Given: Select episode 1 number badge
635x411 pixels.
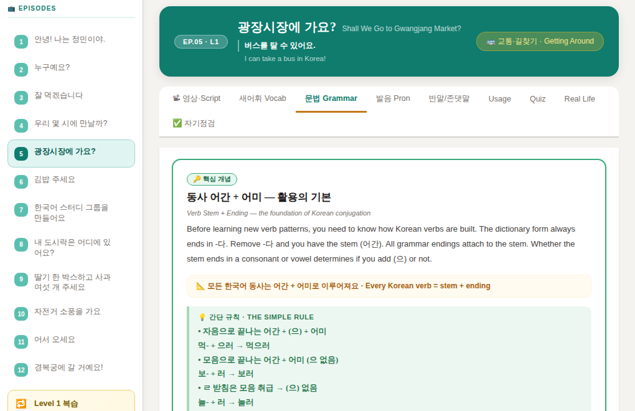Looking at the screenshot, I should (x=21, y=42).
